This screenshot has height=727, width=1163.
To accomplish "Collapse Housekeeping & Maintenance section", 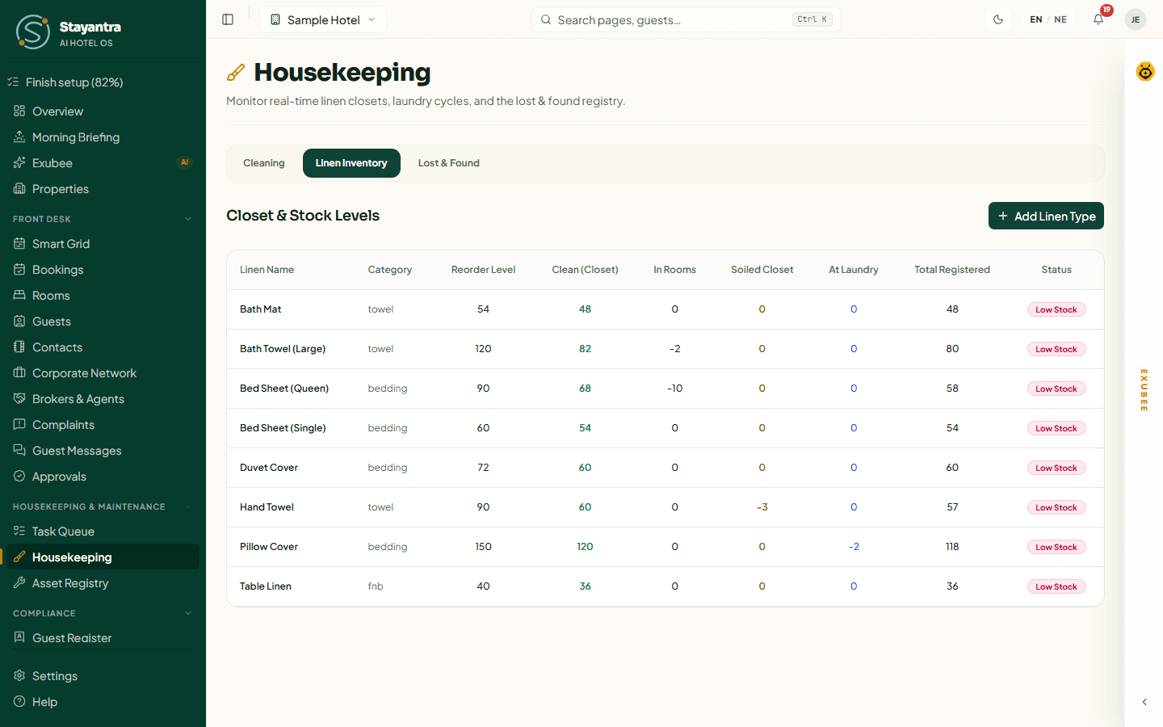I will click(x=188, y=506).
